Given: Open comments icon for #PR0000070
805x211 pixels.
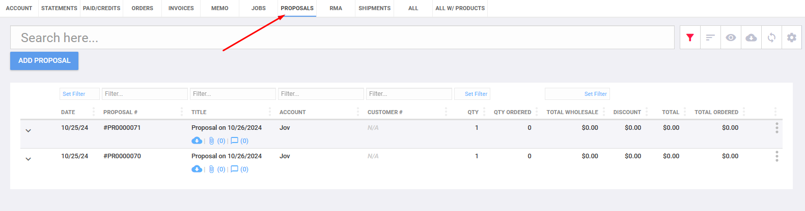Looking at the screenshot, I should 234,169.
